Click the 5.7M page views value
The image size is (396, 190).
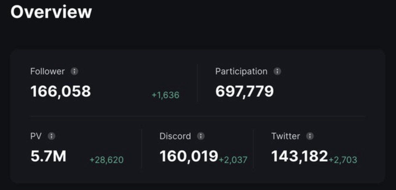pos(48,156)
